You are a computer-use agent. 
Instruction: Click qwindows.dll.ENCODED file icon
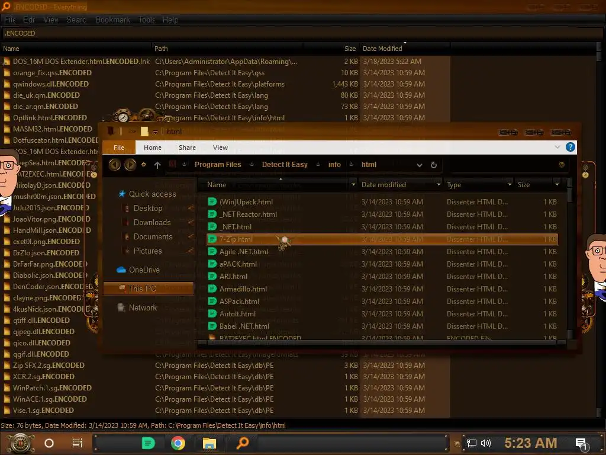7,84
